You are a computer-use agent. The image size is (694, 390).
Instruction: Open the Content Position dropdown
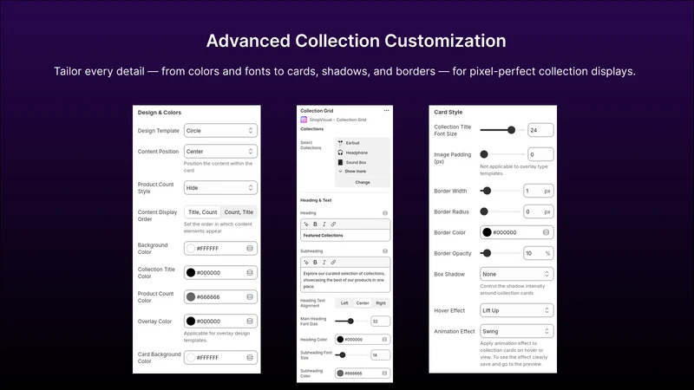220,151
